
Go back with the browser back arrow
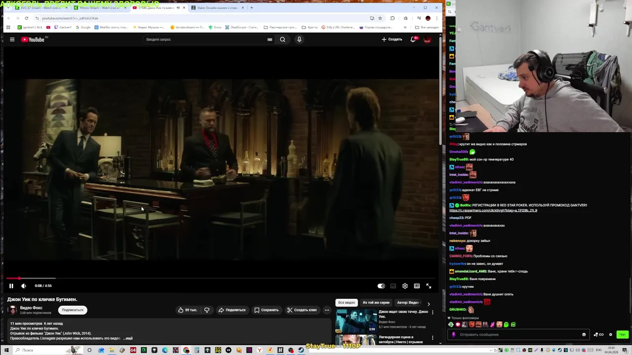coord(8,18)
